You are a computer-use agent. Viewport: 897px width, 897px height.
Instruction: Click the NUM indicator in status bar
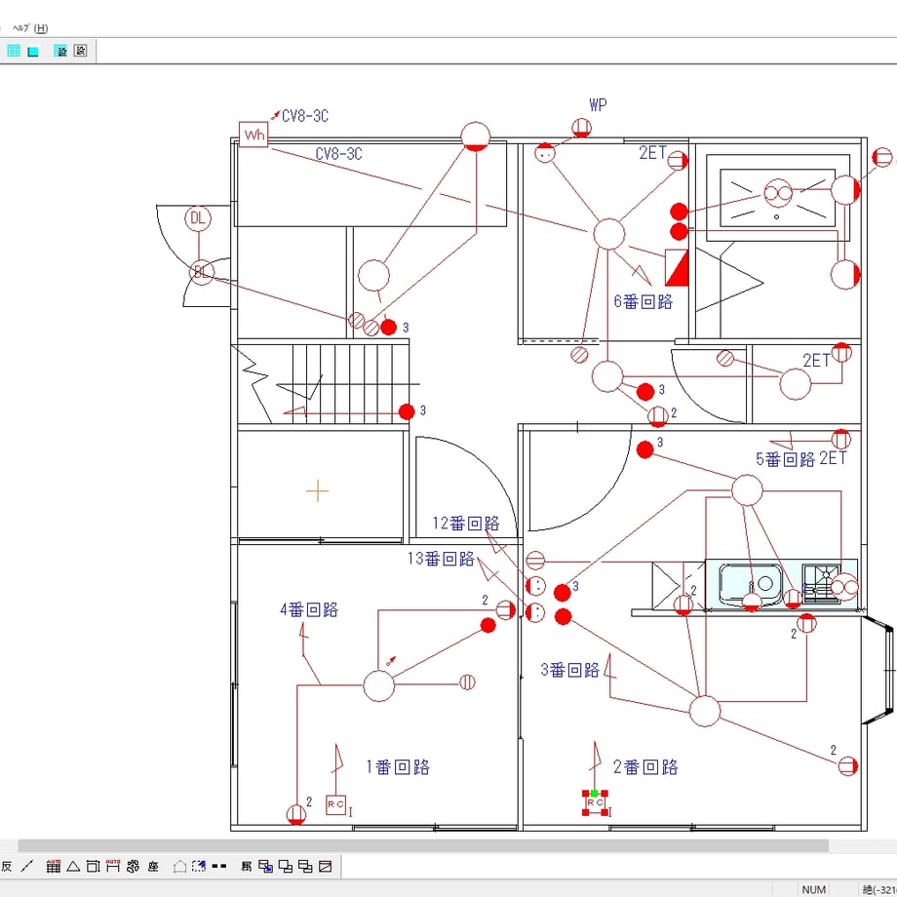click(x=813, y=889)
